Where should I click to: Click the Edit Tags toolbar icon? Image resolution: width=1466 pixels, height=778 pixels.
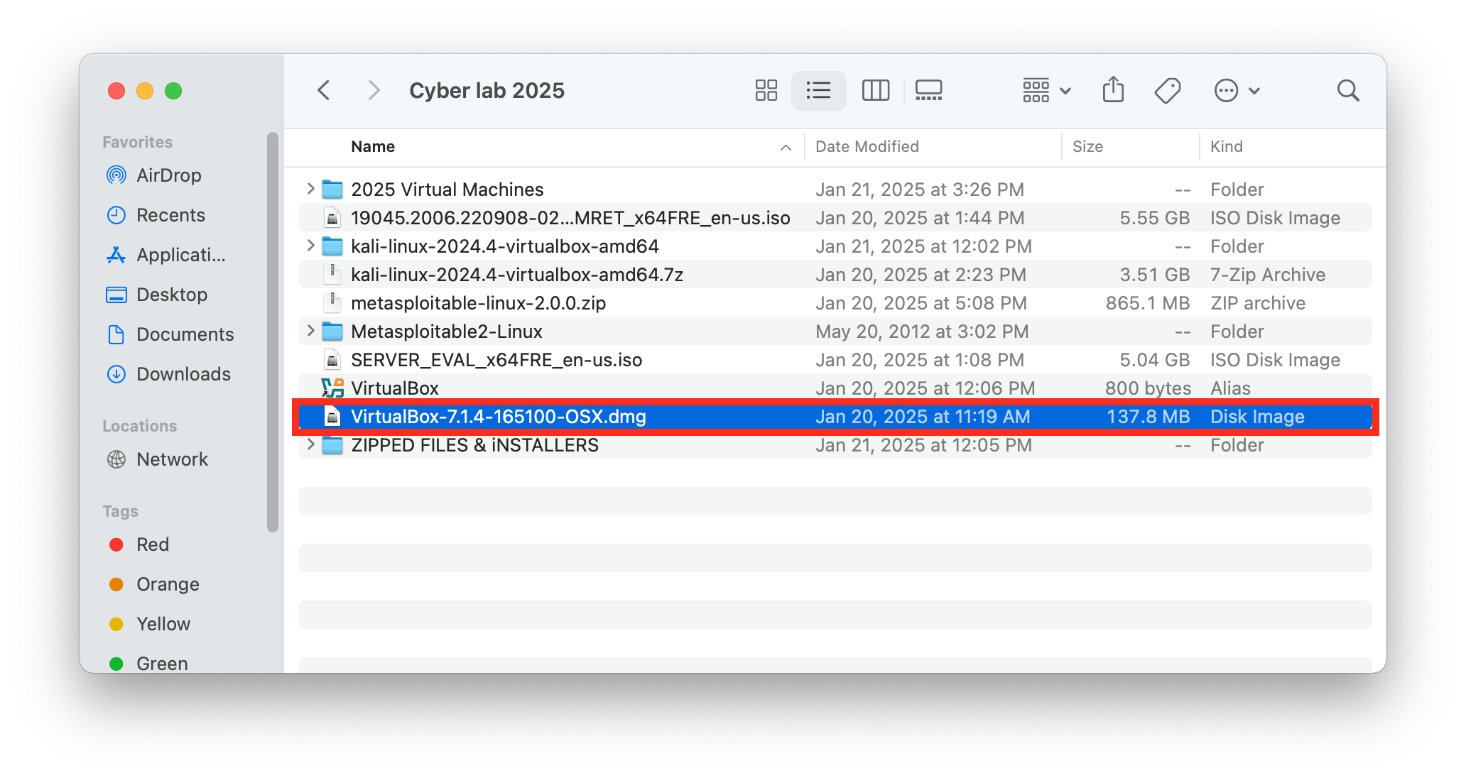pos(1167,90)
